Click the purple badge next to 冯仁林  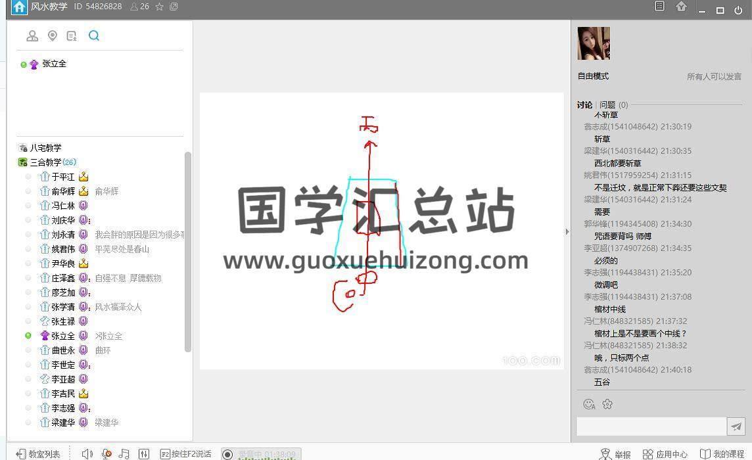pyautogui.click(x=83, y=205)
